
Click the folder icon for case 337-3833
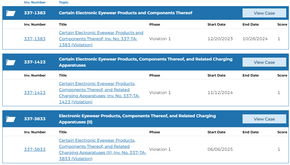tap(10, 119)
